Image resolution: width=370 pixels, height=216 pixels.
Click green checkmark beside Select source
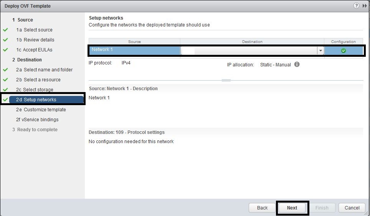5,30
